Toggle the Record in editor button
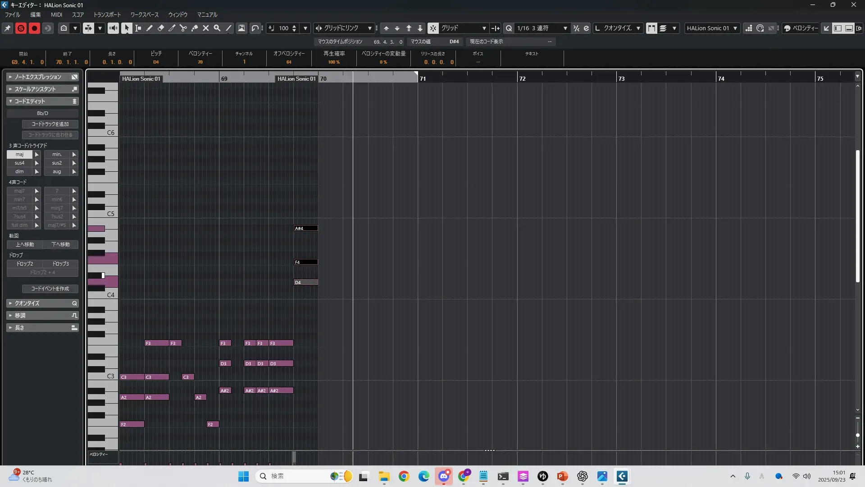Image resolution: width=865 pixels, height=487 pixels. [x=34, y=28]
